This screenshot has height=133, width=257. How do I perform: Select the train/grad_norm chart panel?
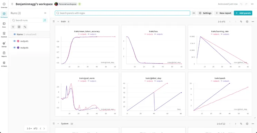tap(87, 94)
